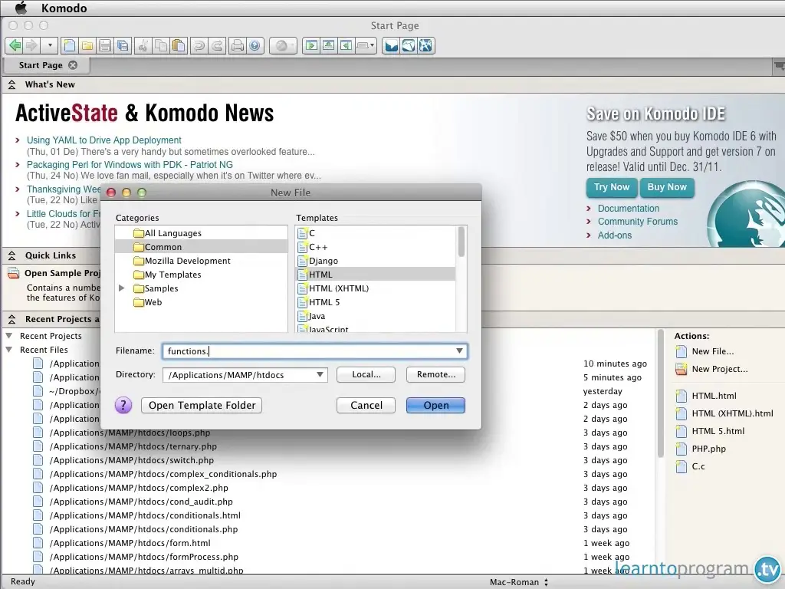This screenshot has height=589, width=785.
Task: Click the Print toolbar icon
Action: point(238,45)
